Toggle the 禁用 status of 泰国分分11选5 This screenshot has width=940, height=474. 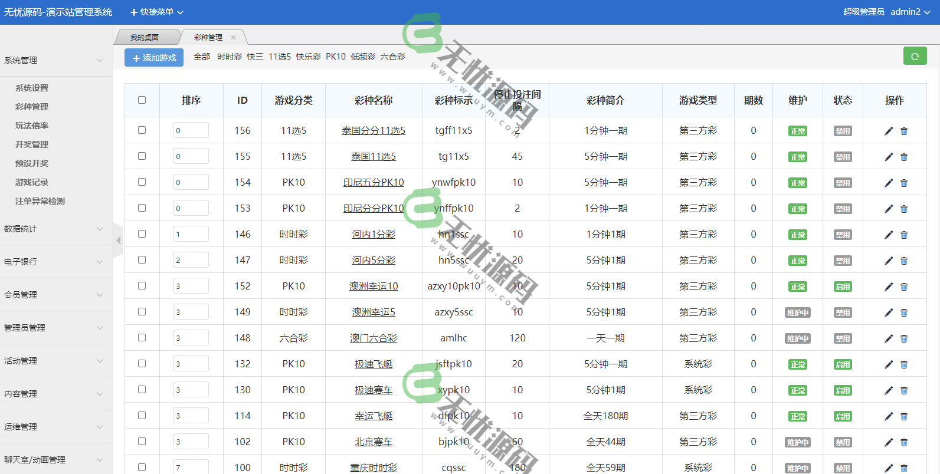(x=843, y=131)
